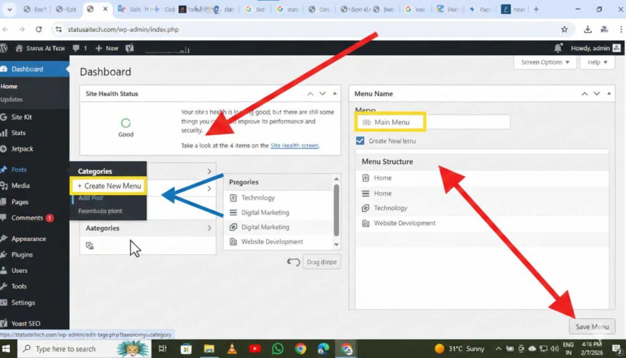Click the undo arrow beside Drag button
This screenshot has height=358, width=626.
click(x=293, y=261)
